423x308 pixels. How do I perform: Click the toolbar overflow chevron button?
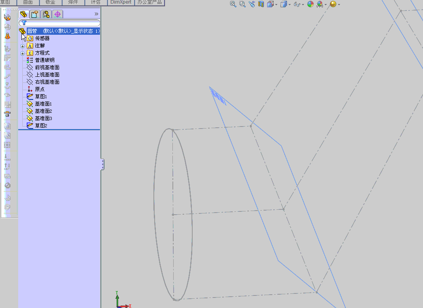point(96,13)
